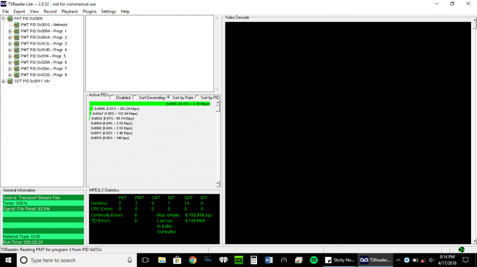Expand the SDT PID 0x0011 tree node

3,81
